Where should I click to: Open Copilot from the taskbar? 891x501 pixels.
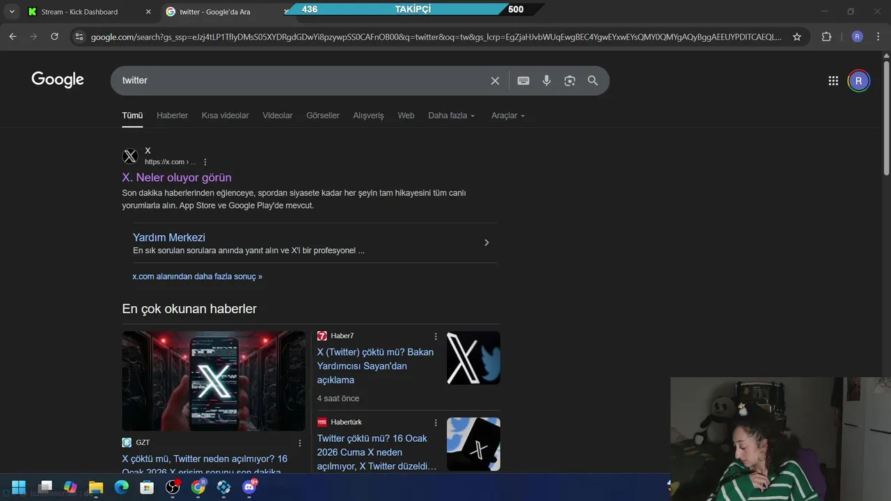(70, 487)
